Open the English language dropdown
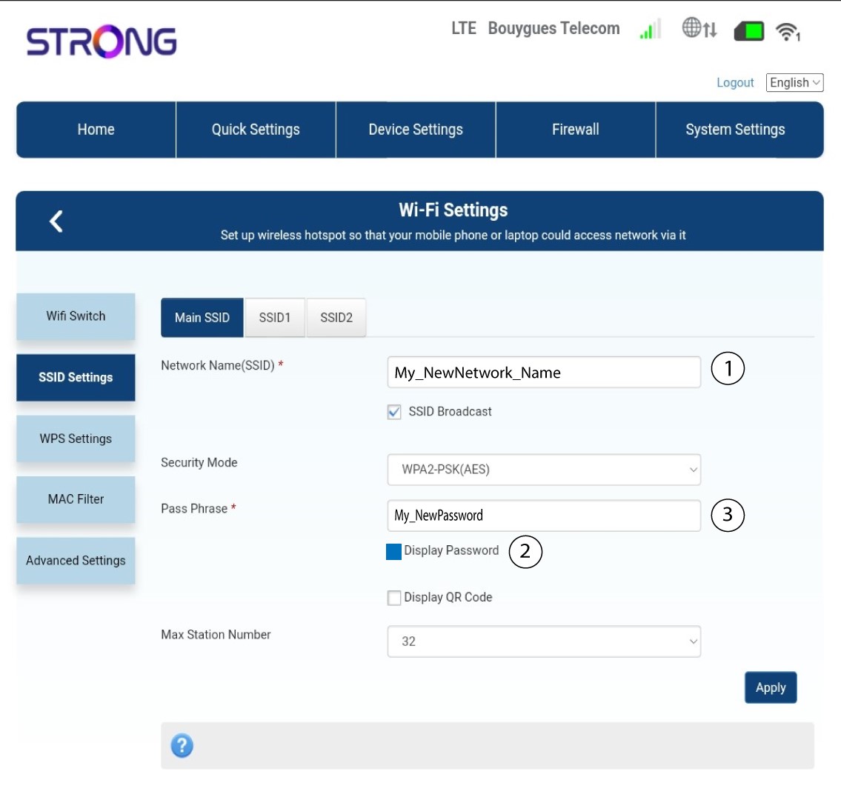 click(x=794, y=82)
